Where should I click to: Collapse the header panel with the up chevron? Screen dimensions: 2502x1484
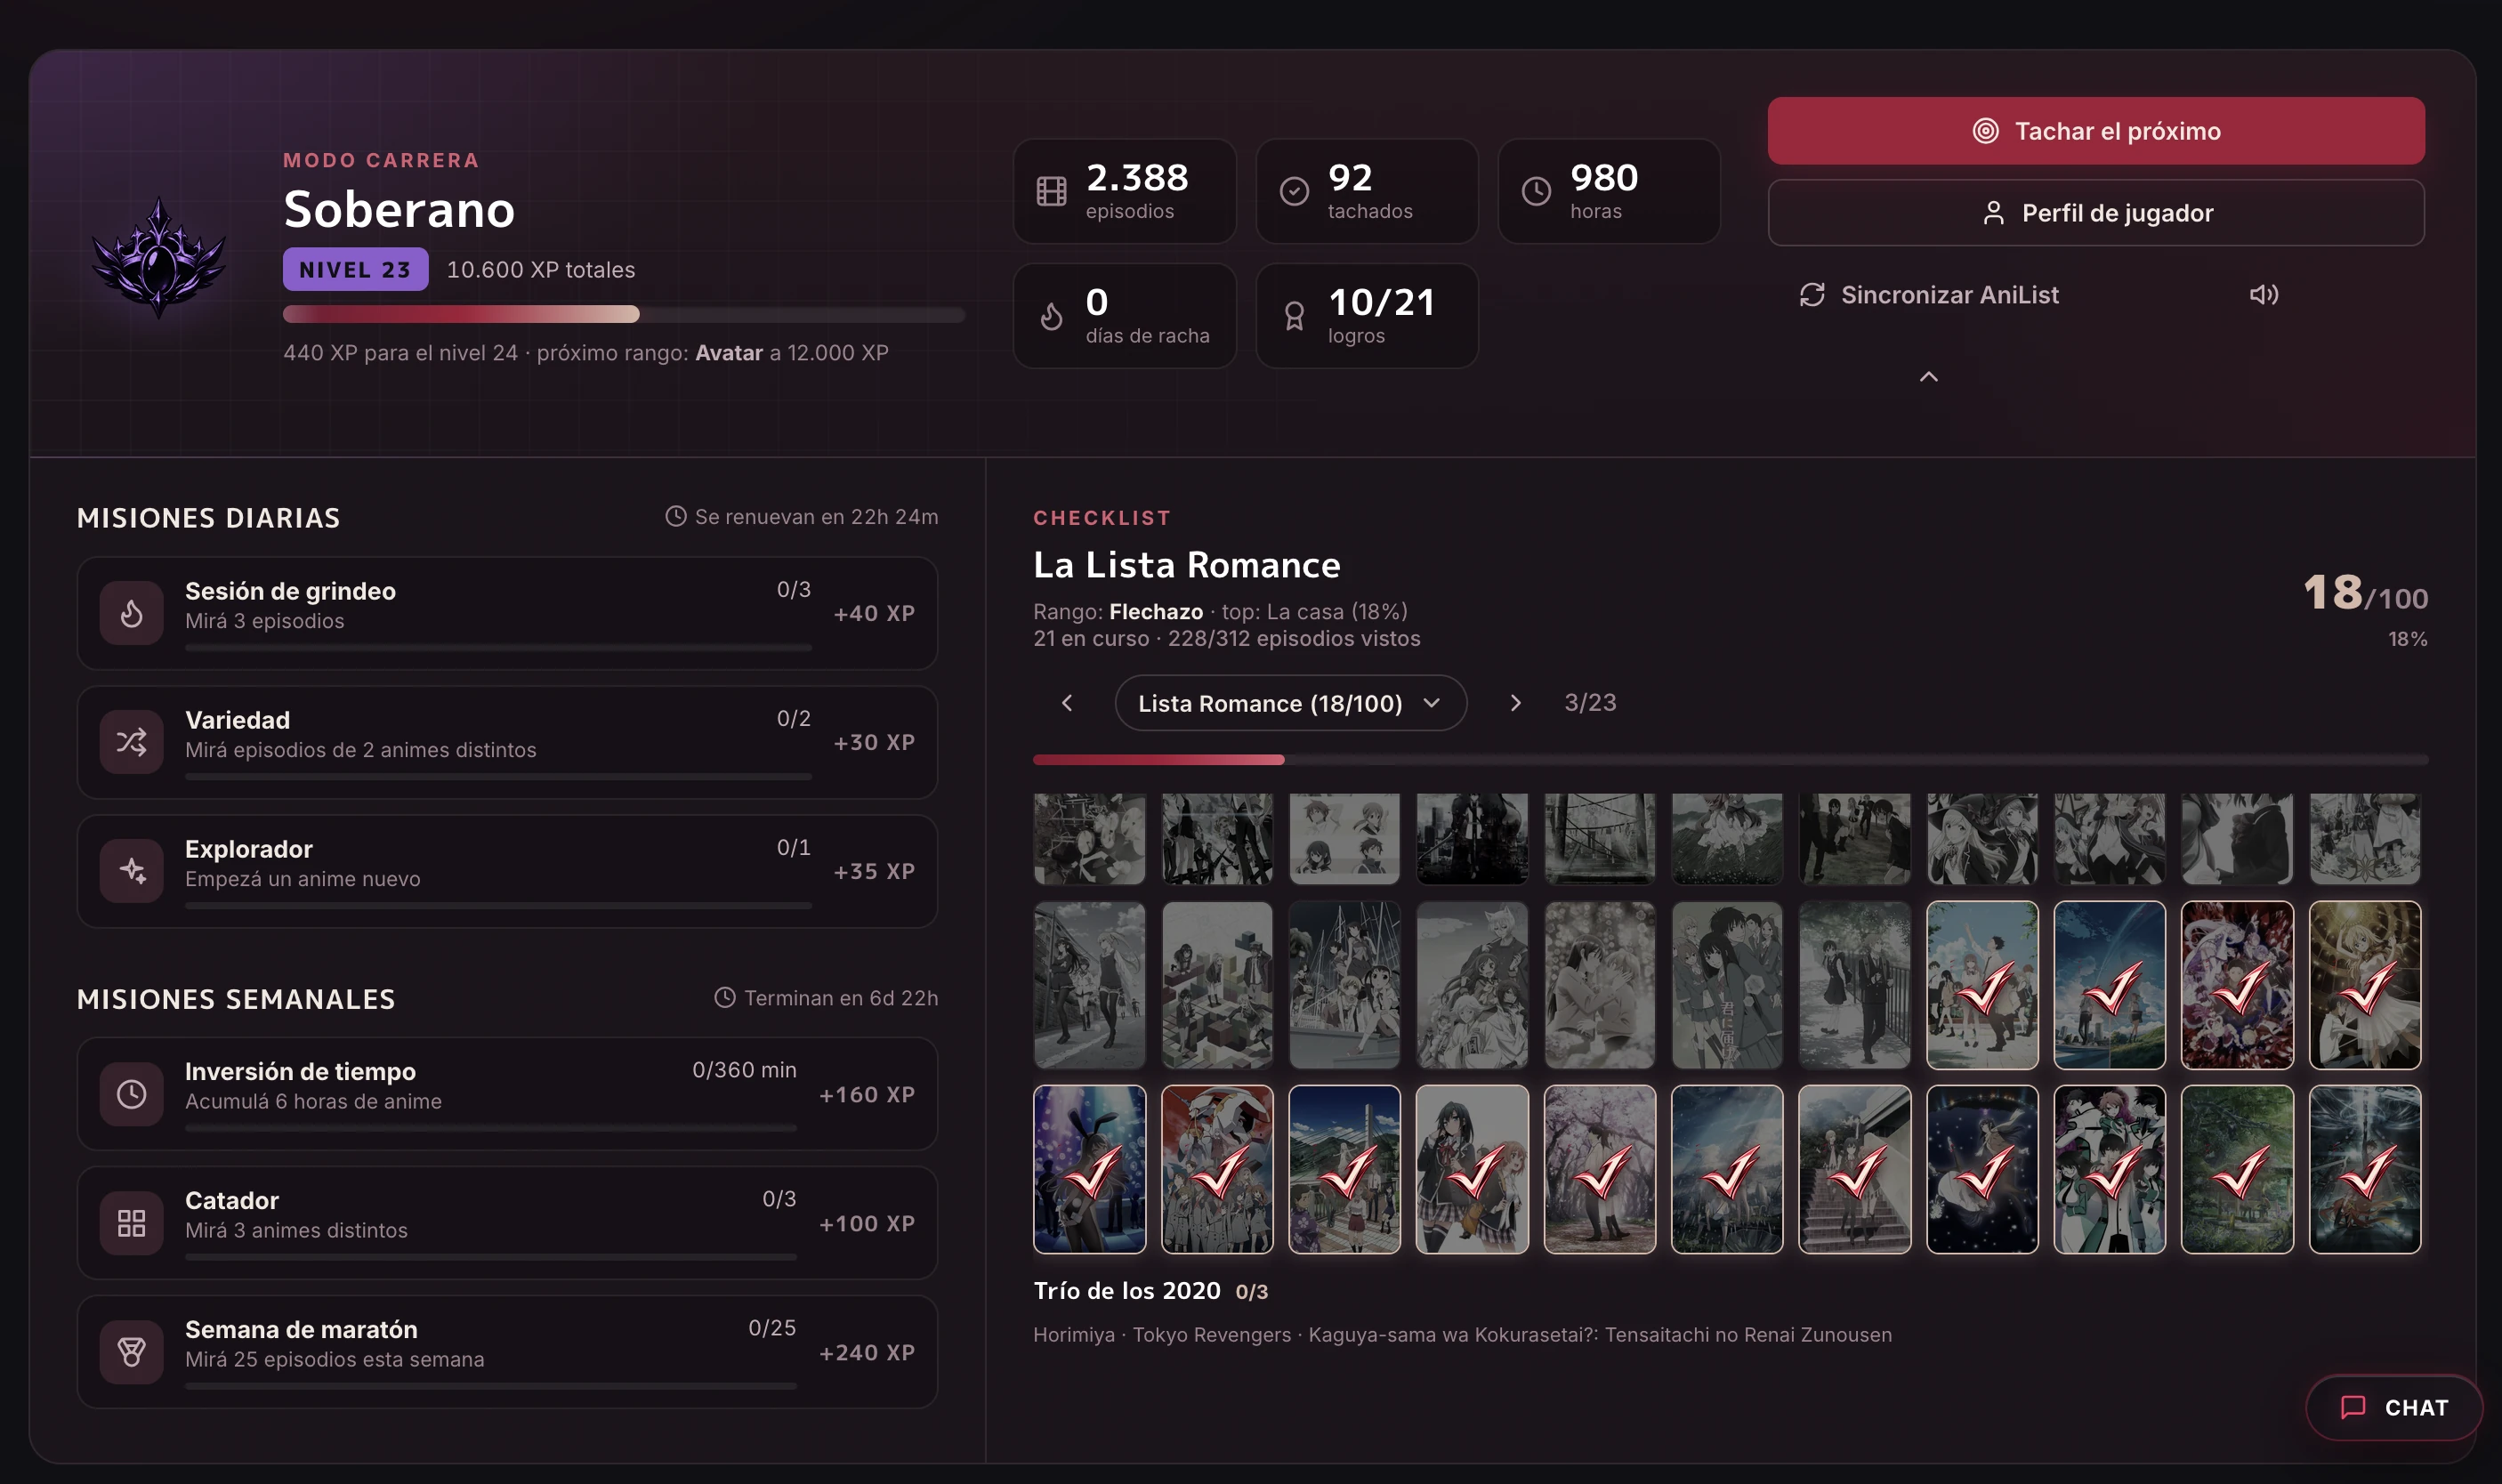point(1928,377)
